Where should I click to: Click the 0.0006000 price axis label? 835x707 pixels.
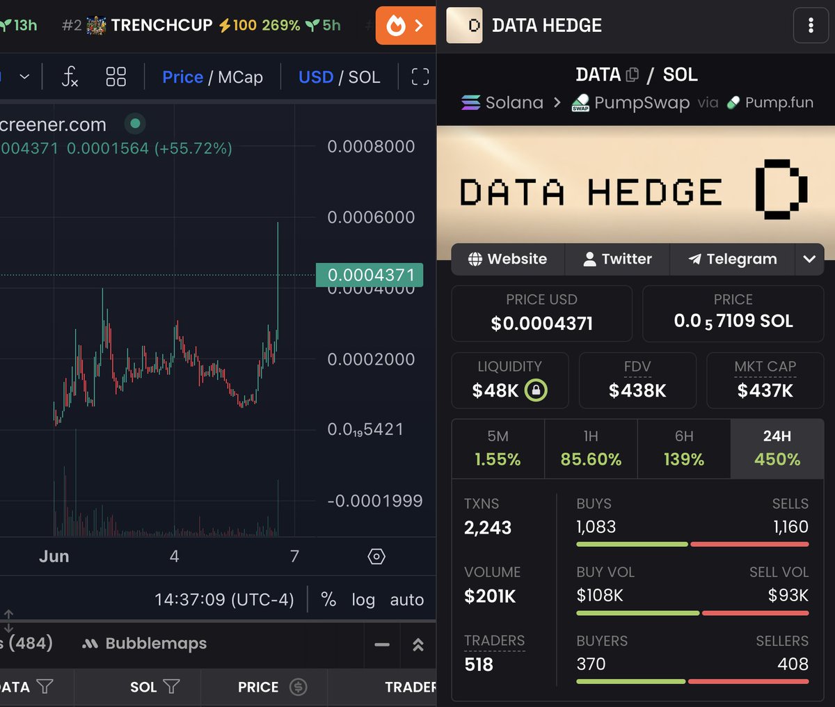pyautogui.click(x=371, y=217)
